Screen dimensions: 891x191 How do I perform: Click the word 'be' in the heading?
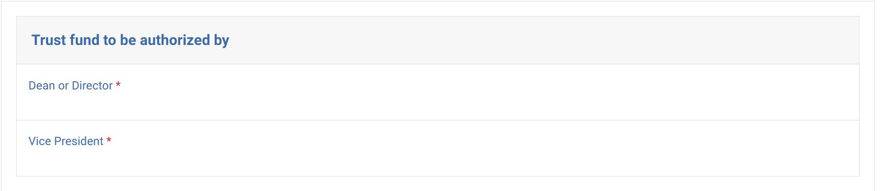[x=128, y=40]
